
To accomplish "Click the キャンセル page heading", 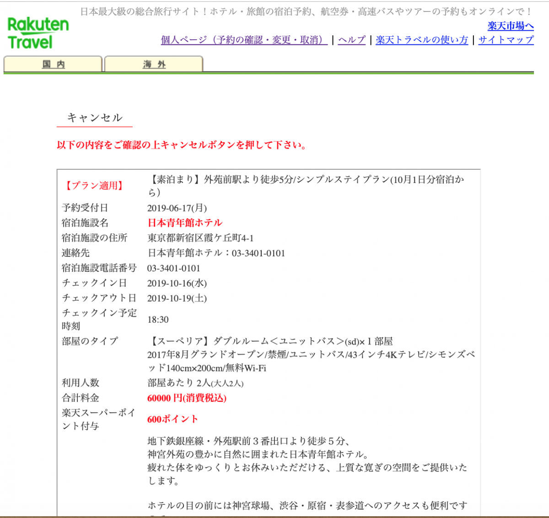I will (95, 118).
